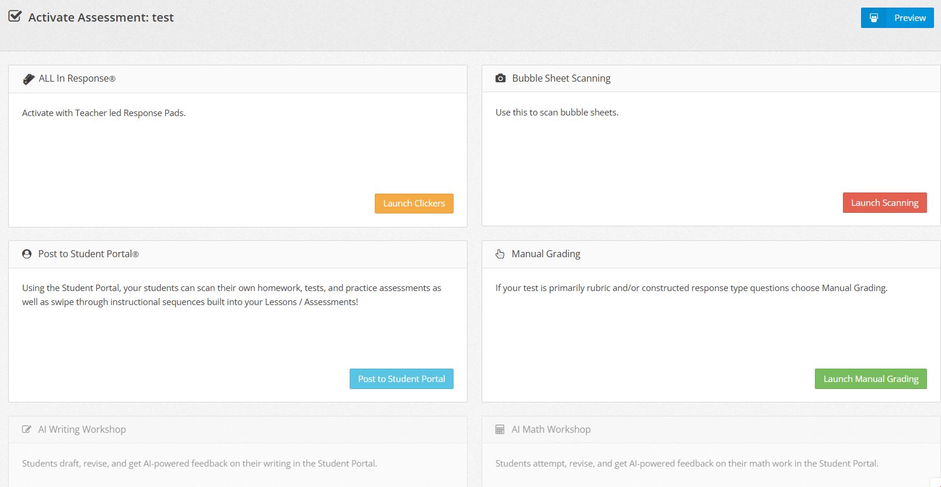Screen dimensions: 941x487
Task: Click the Activate Assessment: test page title
Action: click(101, 17)
